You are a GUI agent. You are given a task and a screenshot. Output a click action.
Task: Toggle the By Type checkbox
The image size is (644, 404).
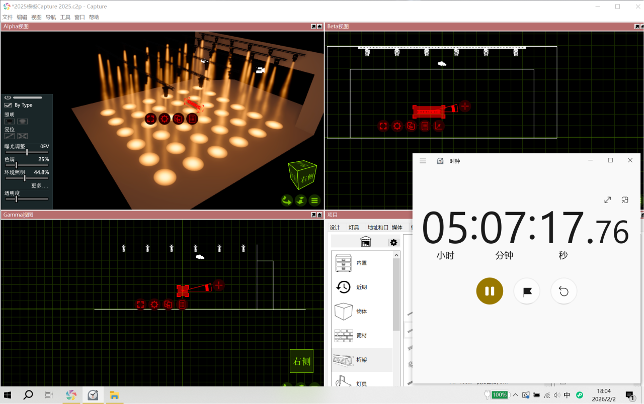[x=8, y=105]
